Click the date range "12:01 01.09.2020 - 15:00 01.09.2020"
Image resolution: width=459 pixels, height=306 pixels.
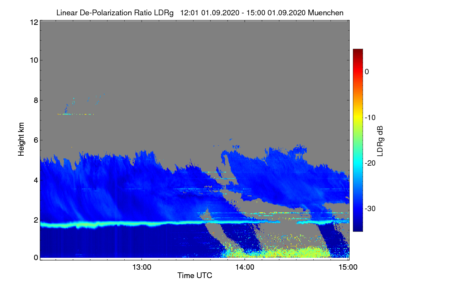click(x=243, y=13)
